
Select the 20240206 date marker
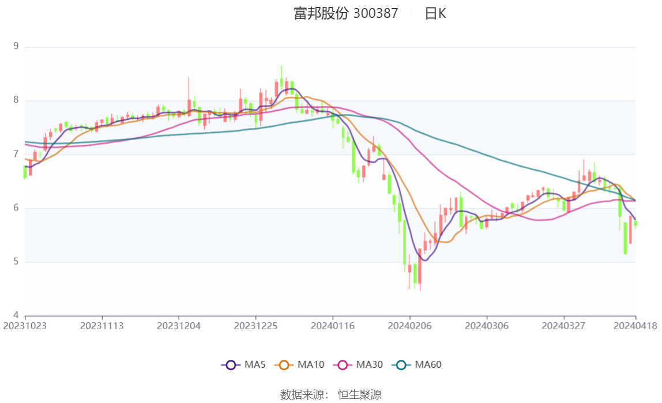[409, 326]
